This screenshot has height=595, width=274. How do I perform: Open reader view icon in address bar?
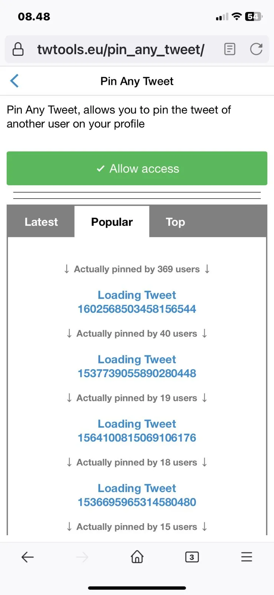click(x=230, y=49)
